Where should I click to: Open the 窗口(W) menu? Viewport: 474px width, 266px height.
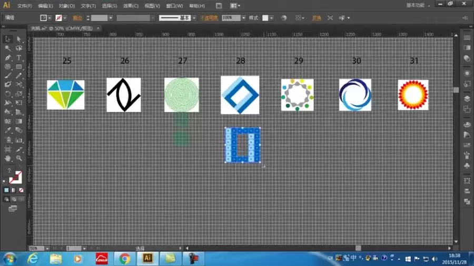[174, 6]
